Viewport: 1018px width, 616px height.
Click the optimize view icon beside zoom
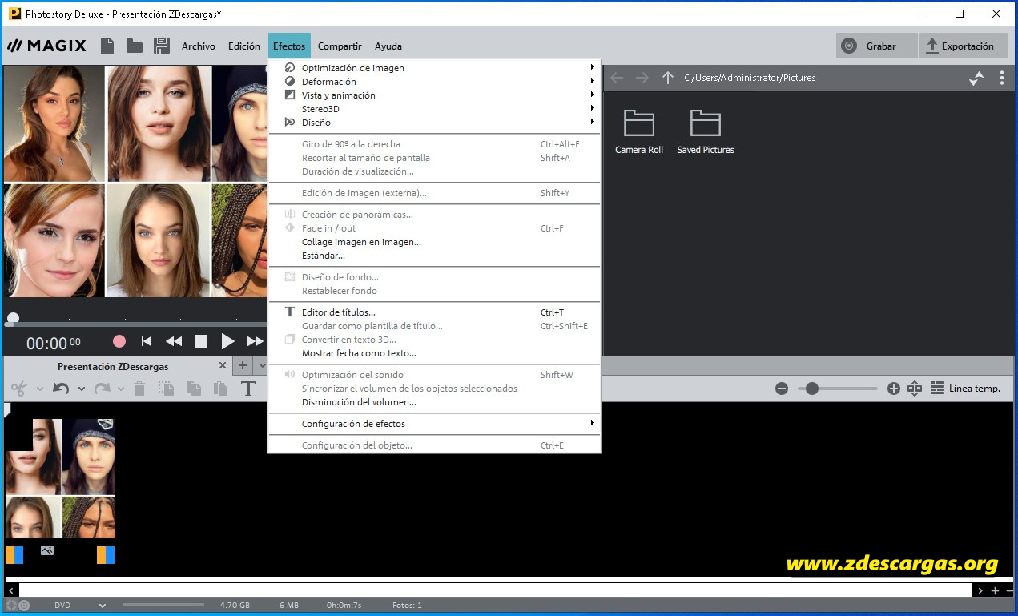pos(915,389)
